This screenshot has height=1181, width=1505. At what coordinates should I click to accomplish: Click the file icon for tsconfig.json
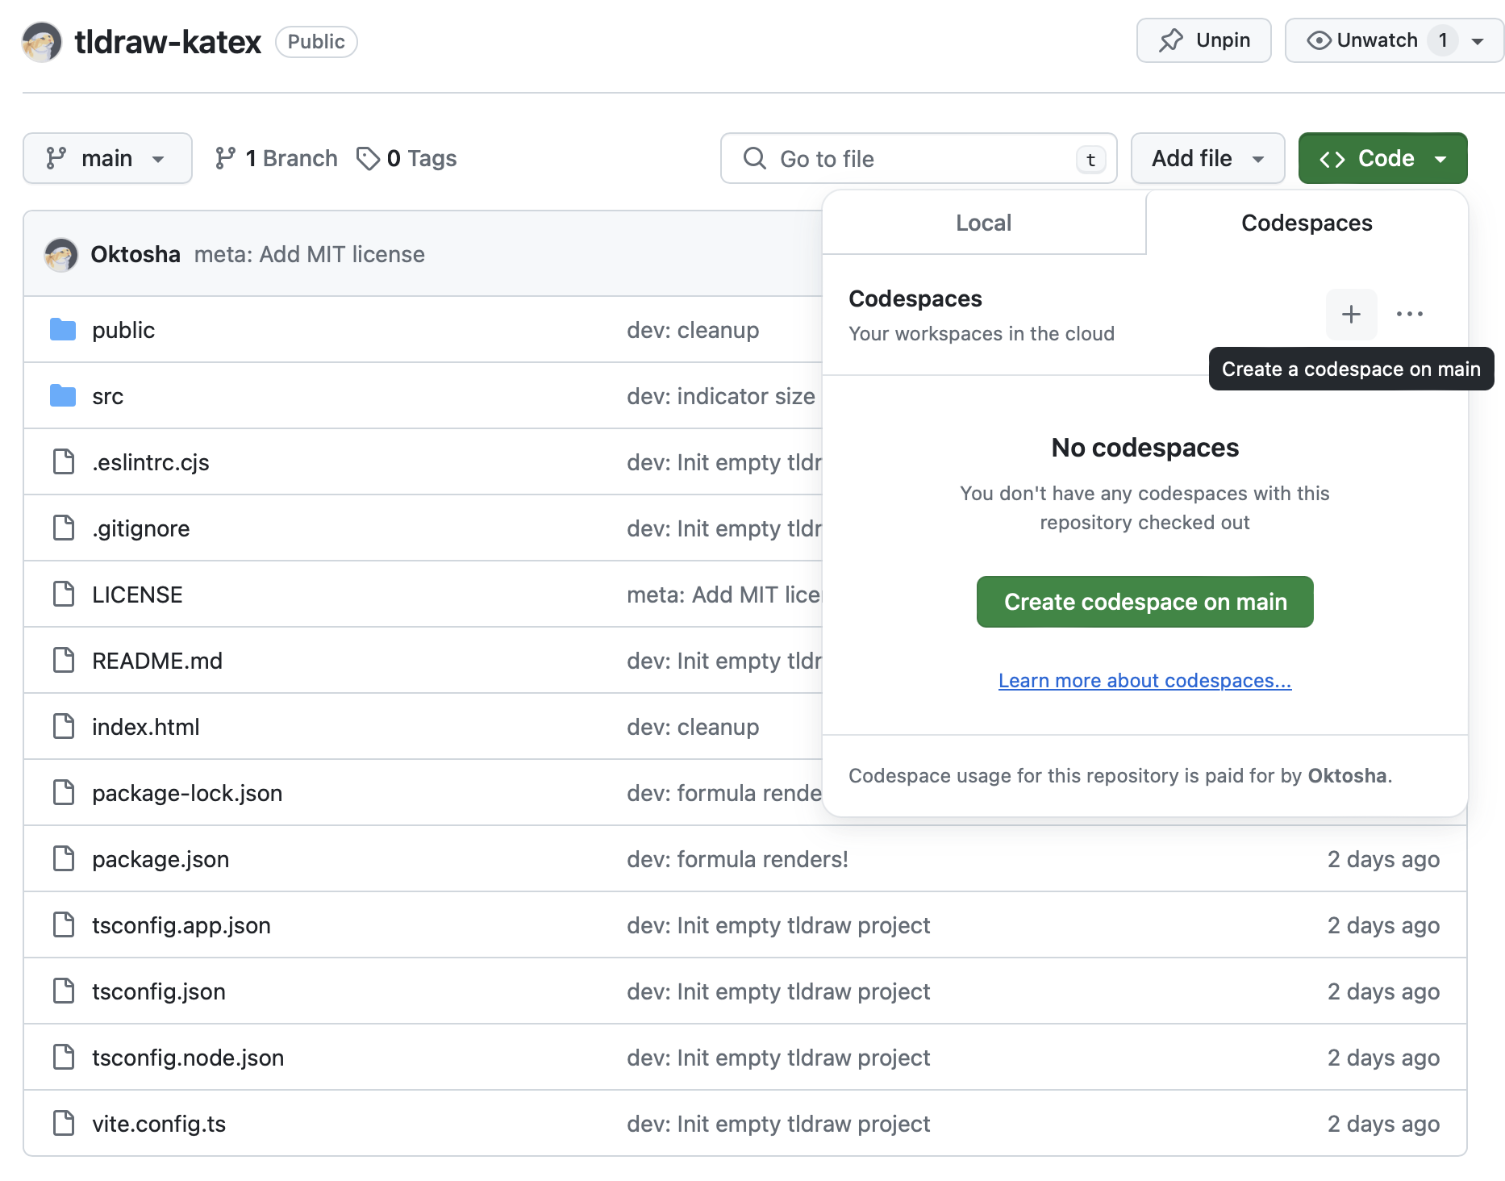[x=64, y=991]
